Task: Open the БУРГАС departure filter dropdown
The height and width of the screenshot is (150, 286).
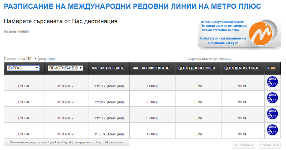Action: tap(23, 68)
